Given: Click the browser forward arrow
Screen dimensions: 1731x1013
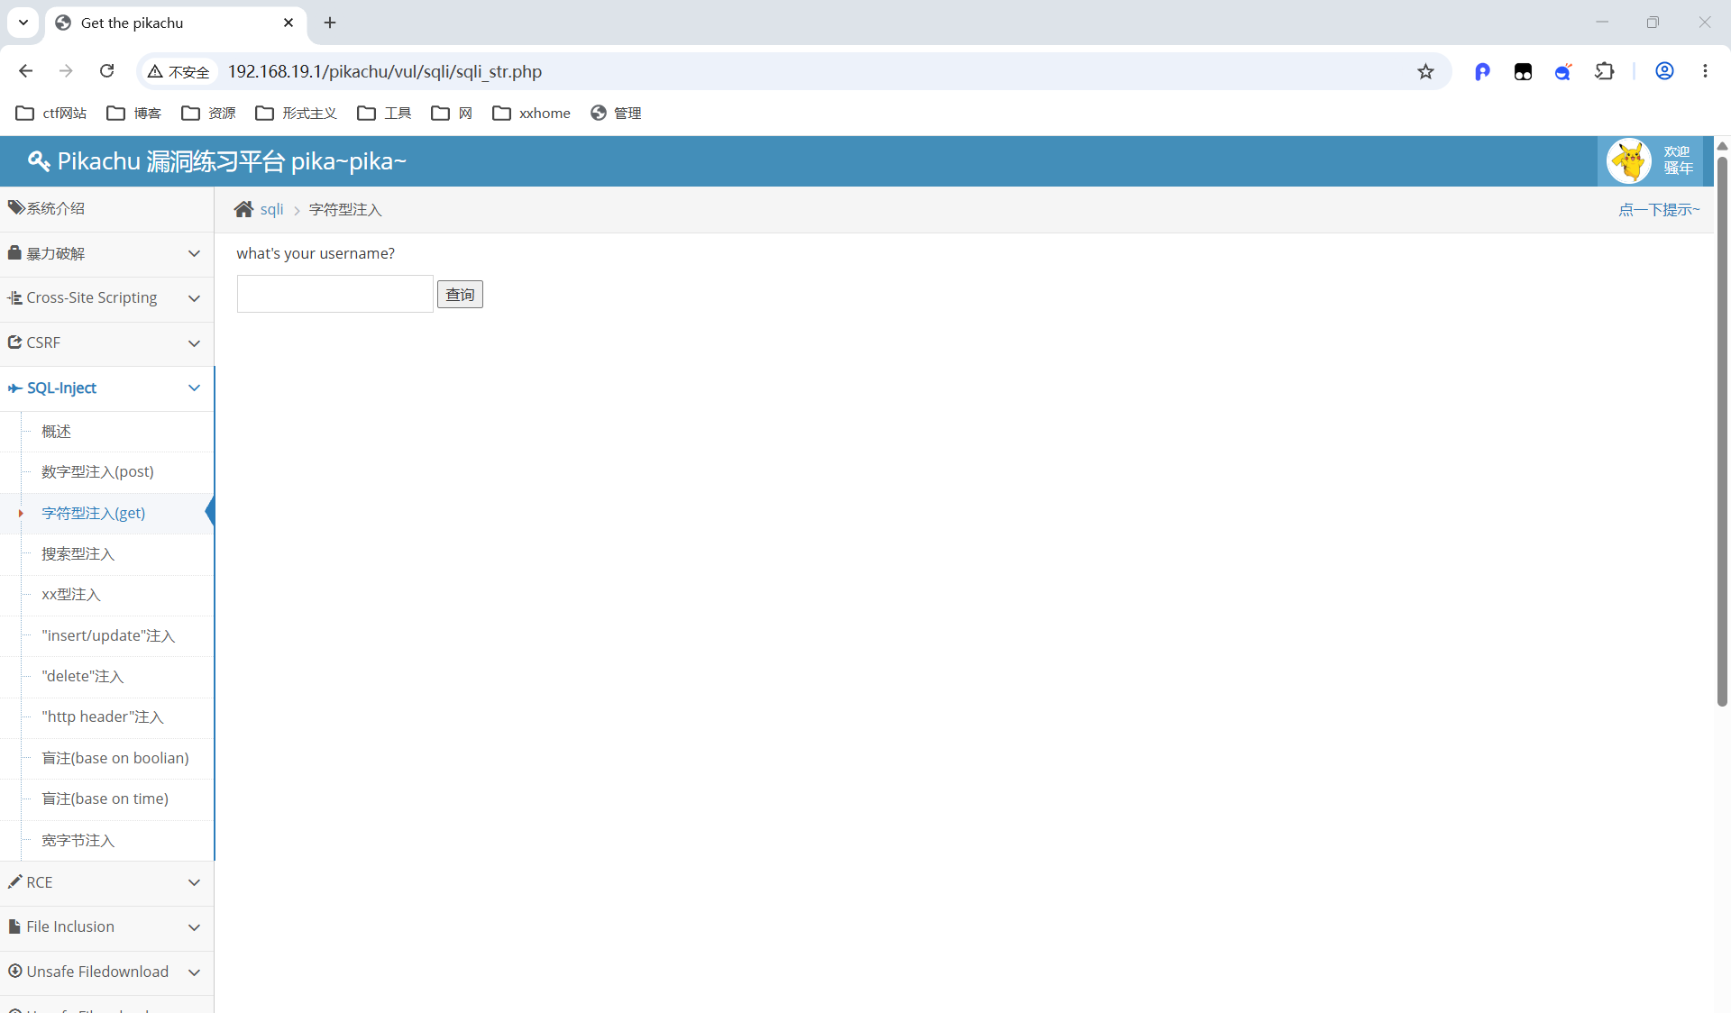Looking at the screenshot, I should click(66, 71).
